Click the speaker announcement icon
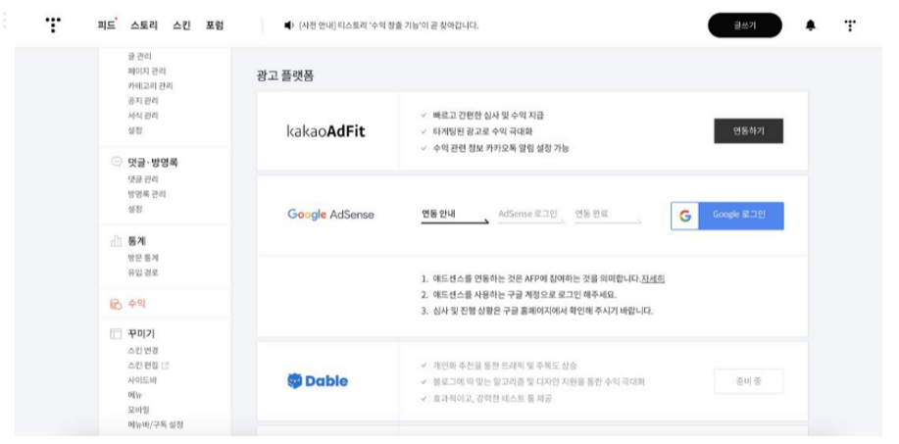The height and width of the screenshot is (444, 899). (x=288, y=25)
